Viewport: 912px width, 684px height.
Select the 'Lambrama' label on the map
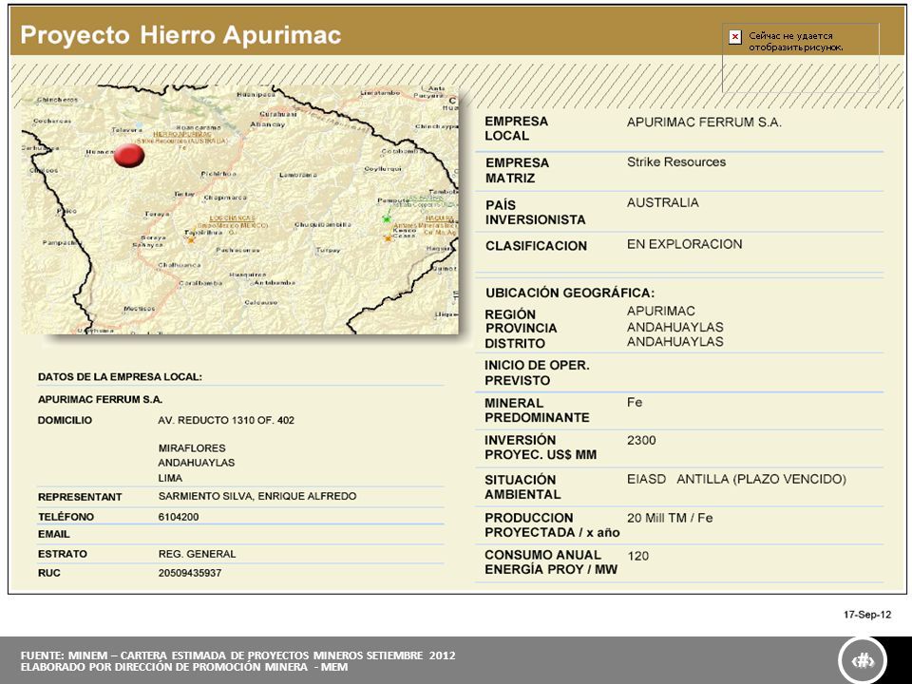point(297,175)
